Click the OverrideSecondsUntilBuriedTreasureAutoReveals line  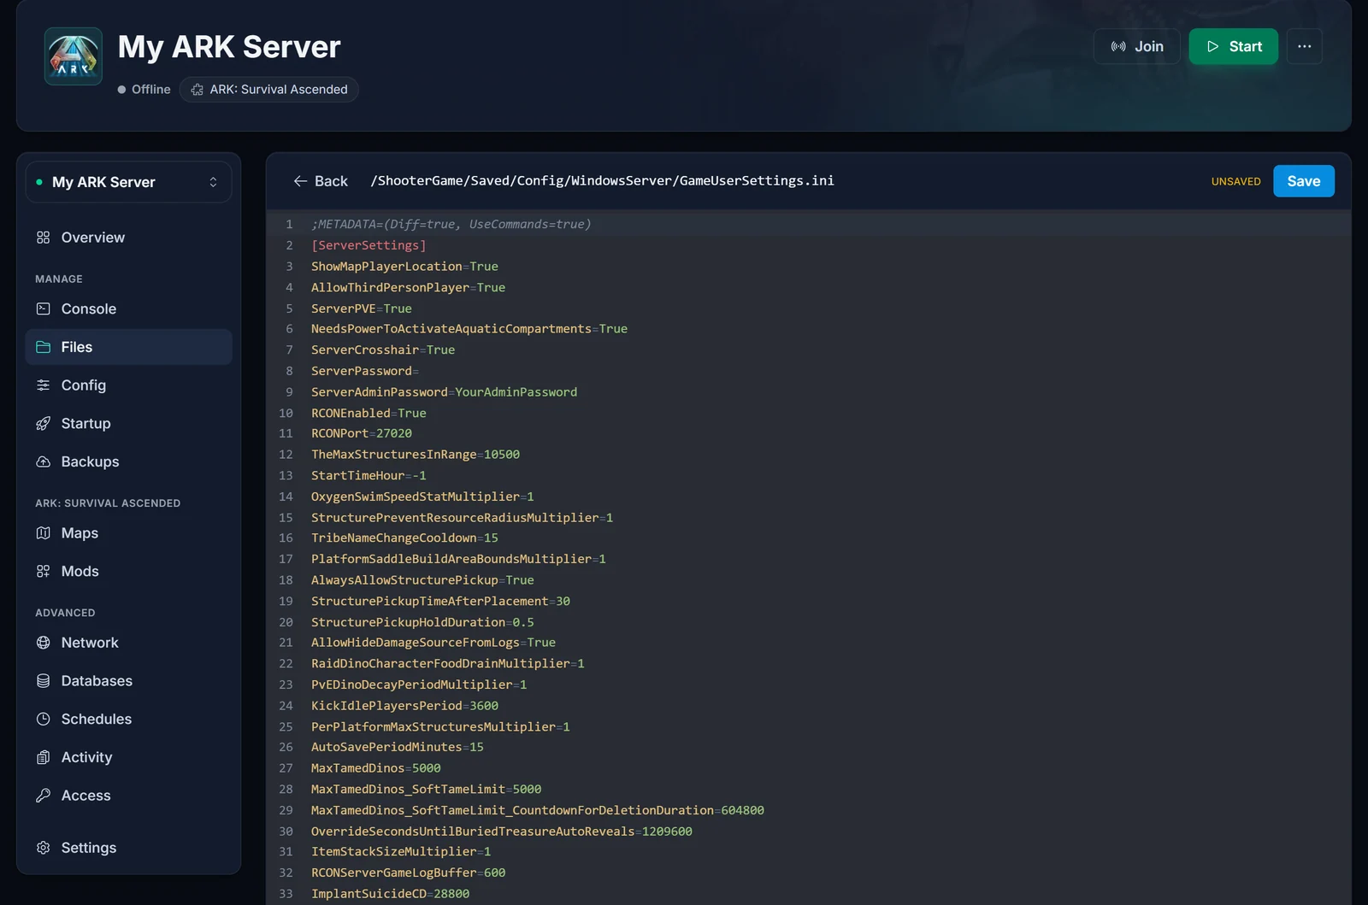point(501,832)
